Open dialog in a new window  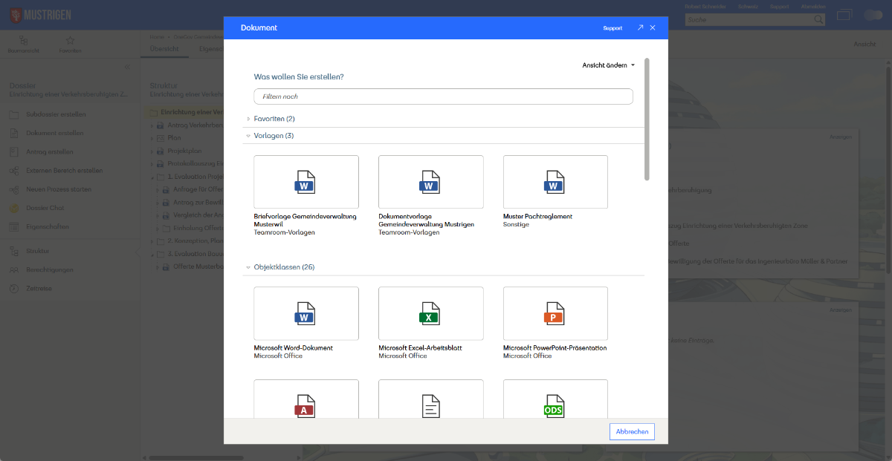click(640, 27)
